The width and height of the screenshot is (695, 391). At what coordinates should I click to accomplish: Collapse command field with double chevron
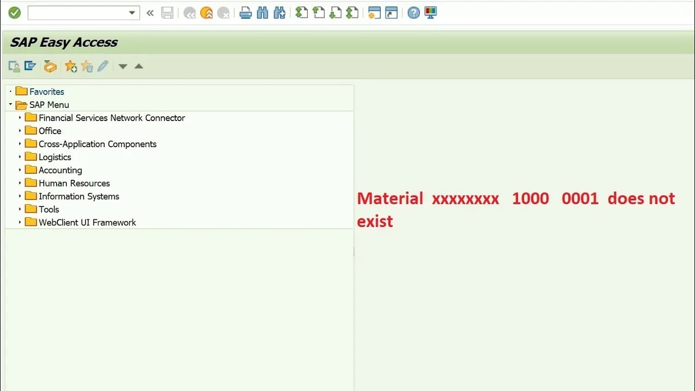(x=150, y=13)
